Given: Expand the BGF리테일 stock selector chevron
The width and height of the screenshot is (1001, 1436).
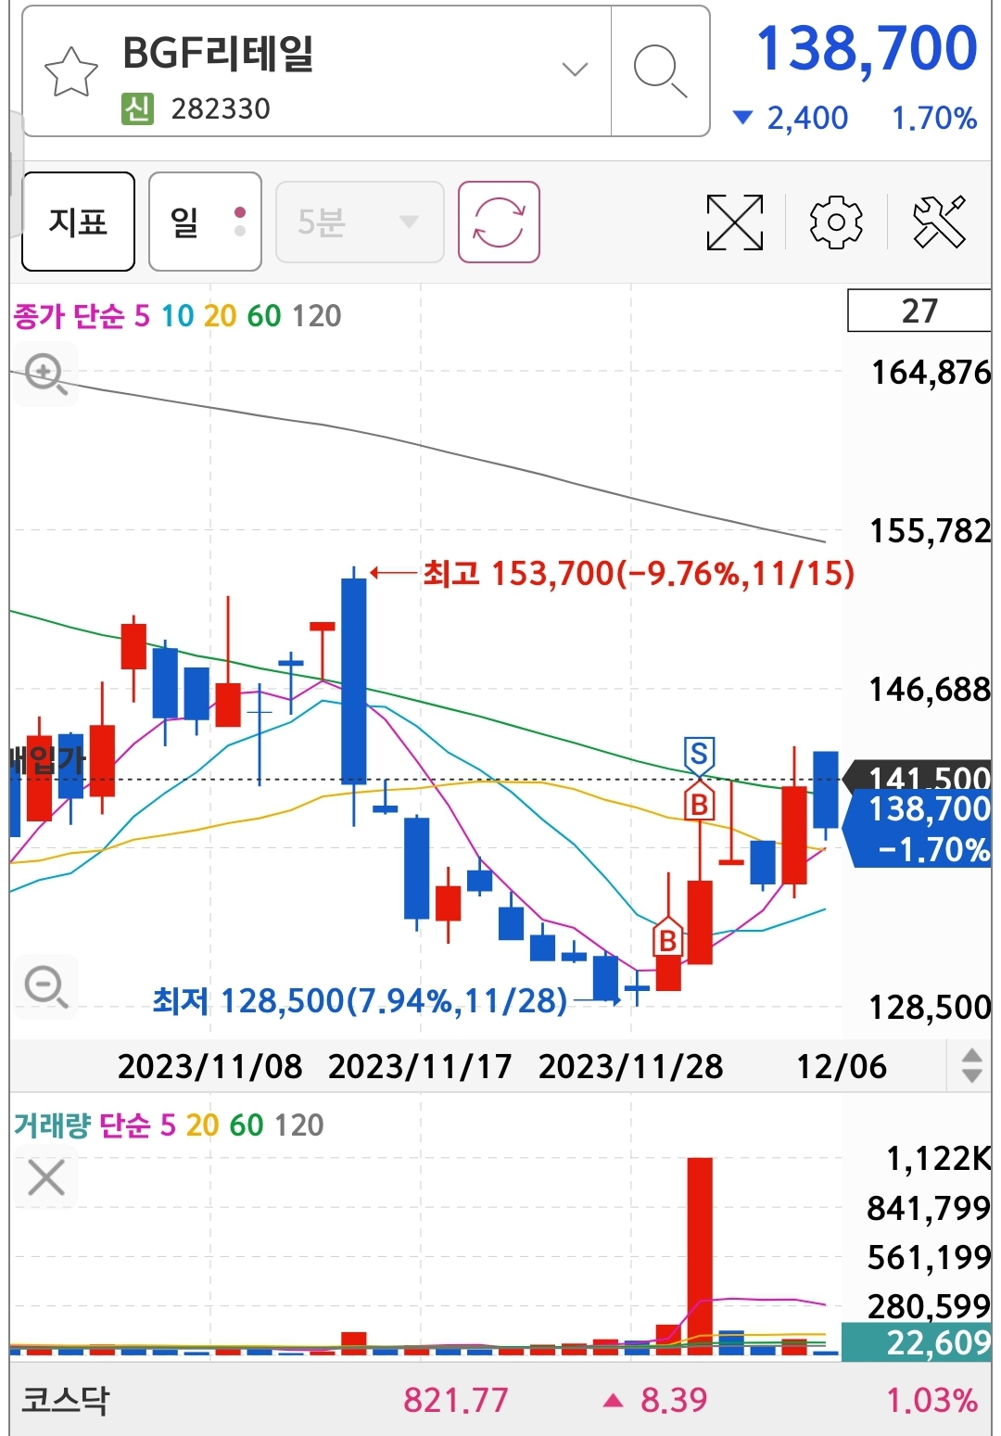Looking at the screenshot, I should [x=575, y=70].
